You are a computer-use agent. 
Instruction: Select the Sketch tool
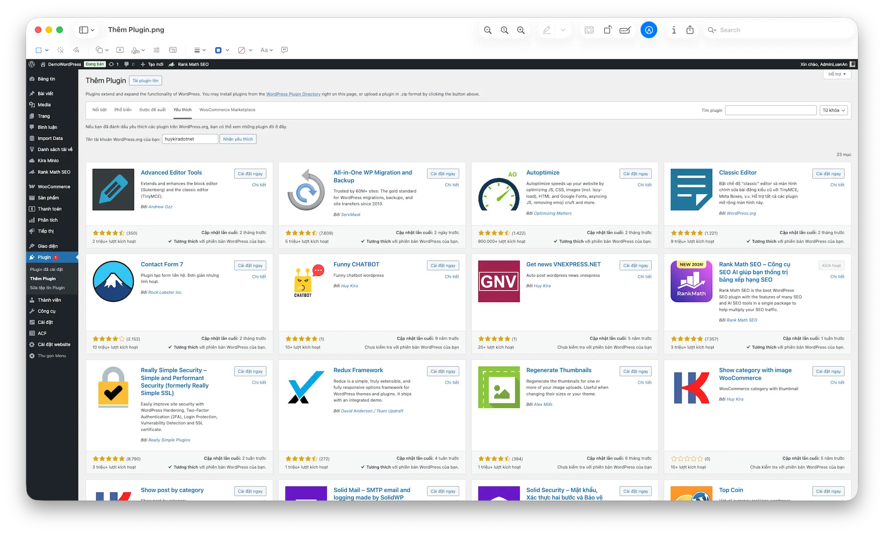pyautogui.click(x=77, y=50)
